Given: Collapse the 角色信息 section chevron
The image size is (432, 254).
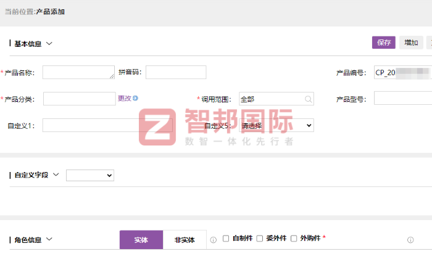Looking at the screenshot, I should [x=49, y=240].
